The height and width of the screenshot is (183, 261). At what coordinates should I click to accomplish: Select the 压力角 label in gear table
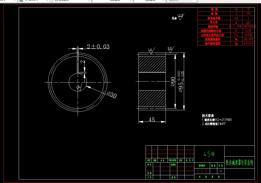[x=214, y=22]
